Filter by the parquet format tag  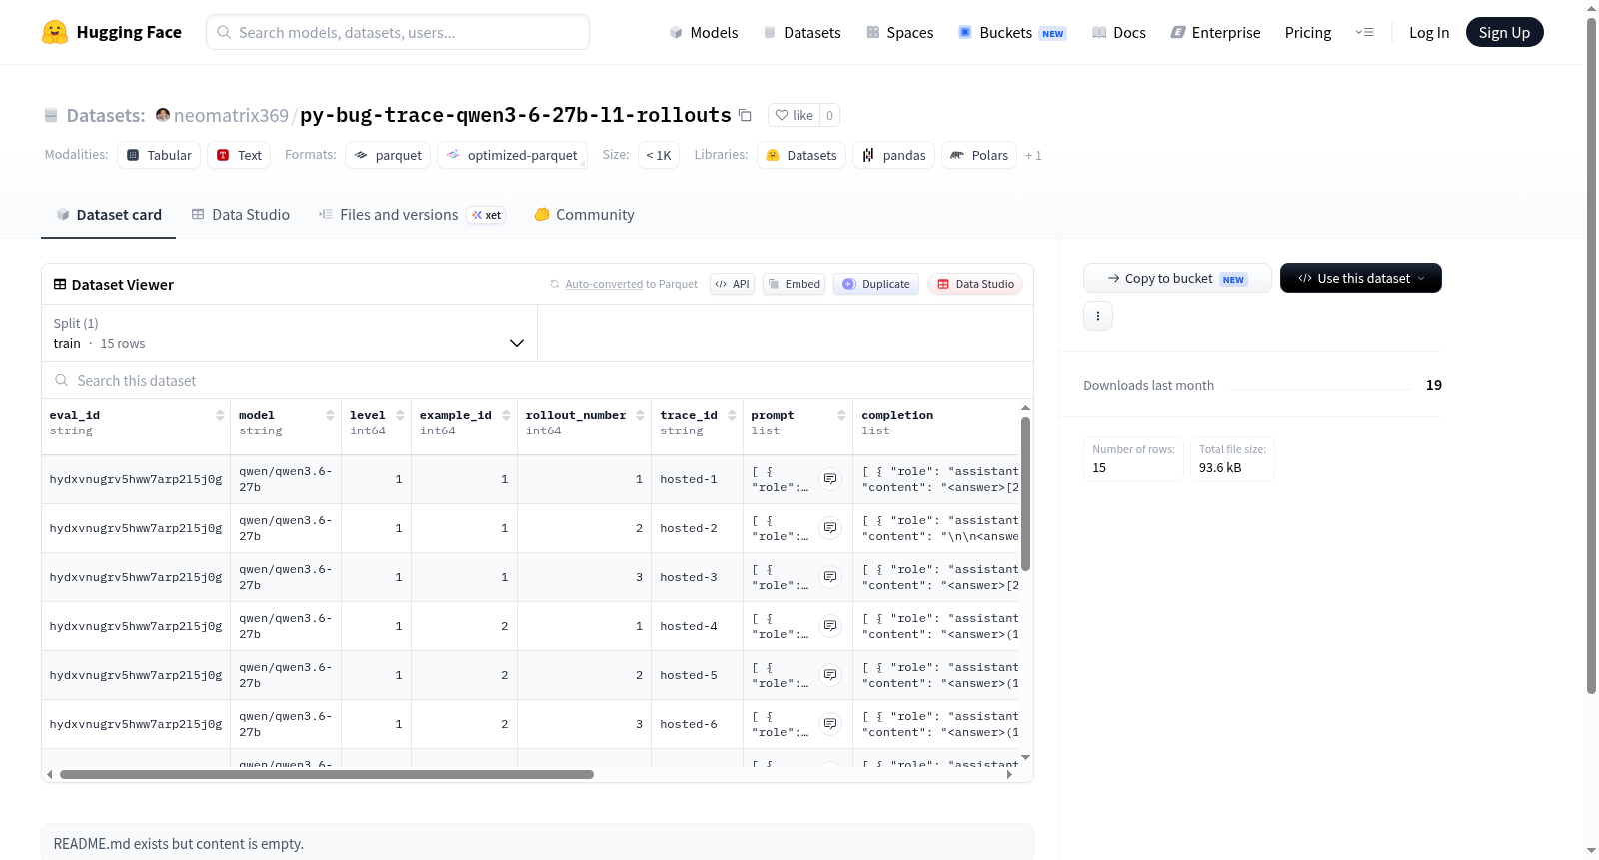(x=388, y=155)
